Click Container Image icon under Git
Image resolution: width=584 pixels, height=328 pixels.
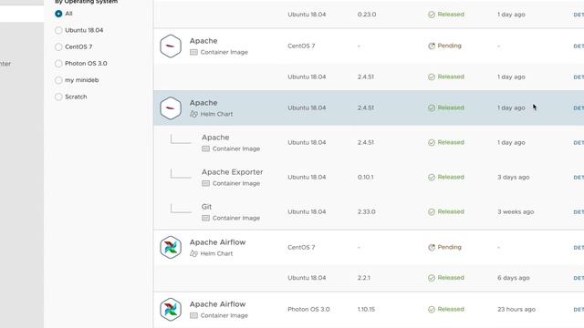click(x=205, y=218)
